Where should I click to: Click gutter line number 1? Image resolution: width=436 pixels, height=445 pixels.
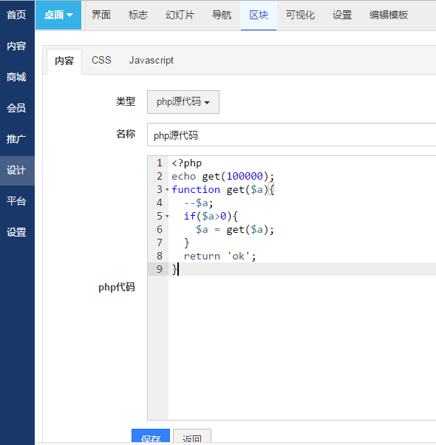pos(160,163)
